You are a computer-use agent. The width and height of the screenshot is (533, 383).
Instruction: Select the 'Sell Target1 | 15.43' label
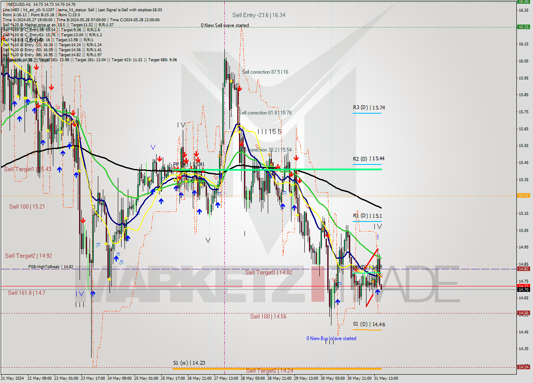[x=28, y=169]
